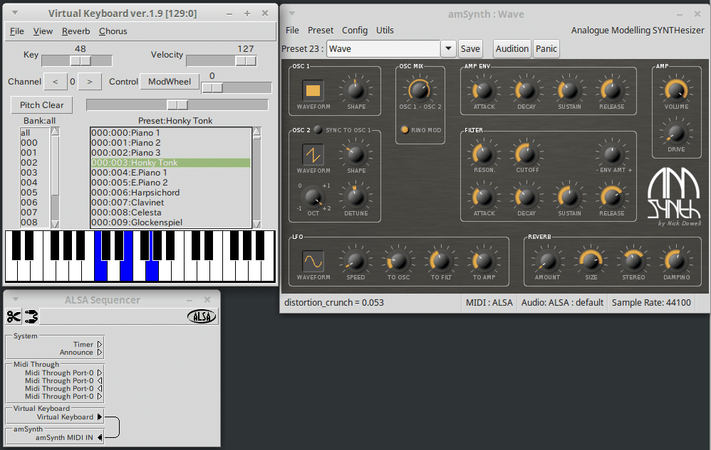Screen dimensions: 711x450
Task: Click the LFO To Filt knob
Action: pyautogui.click(x=441, y=262)
